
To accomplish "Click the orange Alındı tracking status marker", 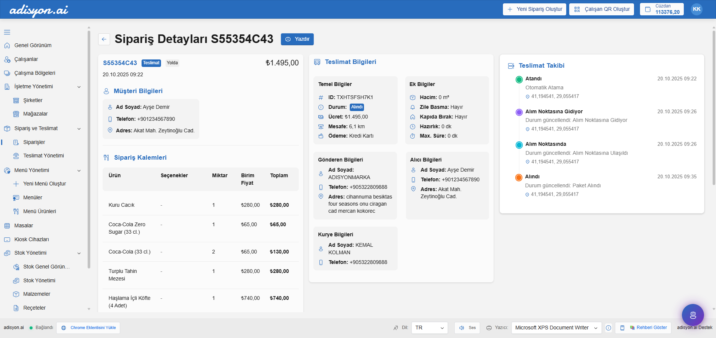I will coord(519,177).
